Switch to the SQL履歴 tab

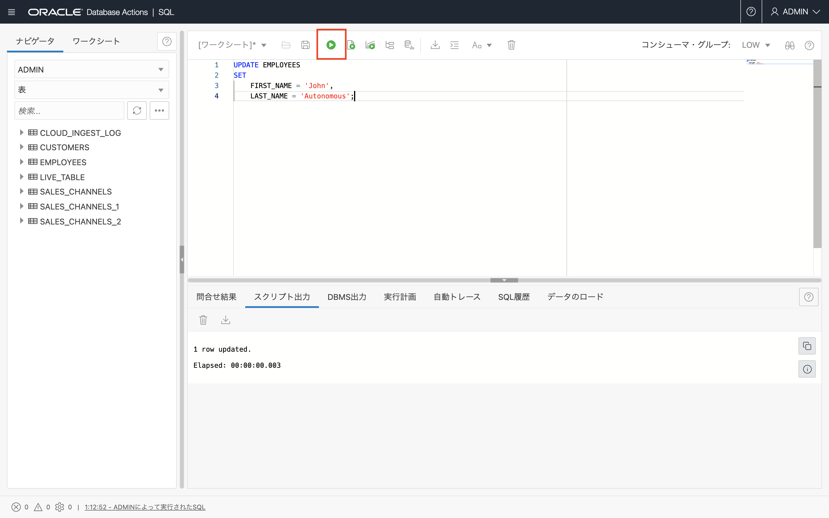(x=514, y=297)
